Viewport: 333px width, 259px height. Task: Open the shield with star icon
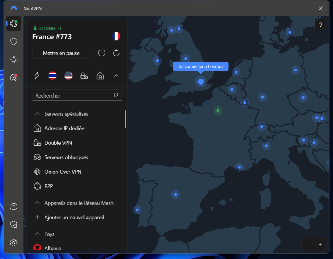click(x=14, y=224)
